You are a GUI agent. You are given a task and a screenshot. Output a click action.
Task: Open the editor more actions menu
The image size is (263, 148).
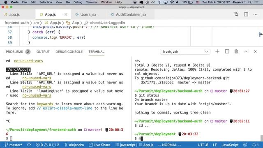pos(255,14)
